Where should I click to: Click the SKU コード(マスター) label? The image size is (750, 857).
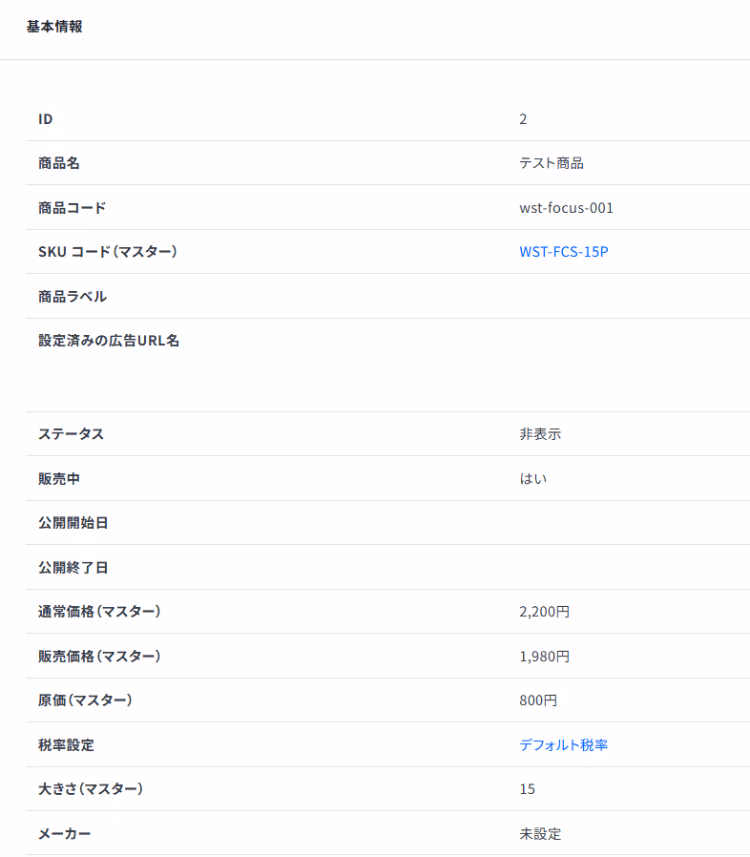(x=108, y=251)
